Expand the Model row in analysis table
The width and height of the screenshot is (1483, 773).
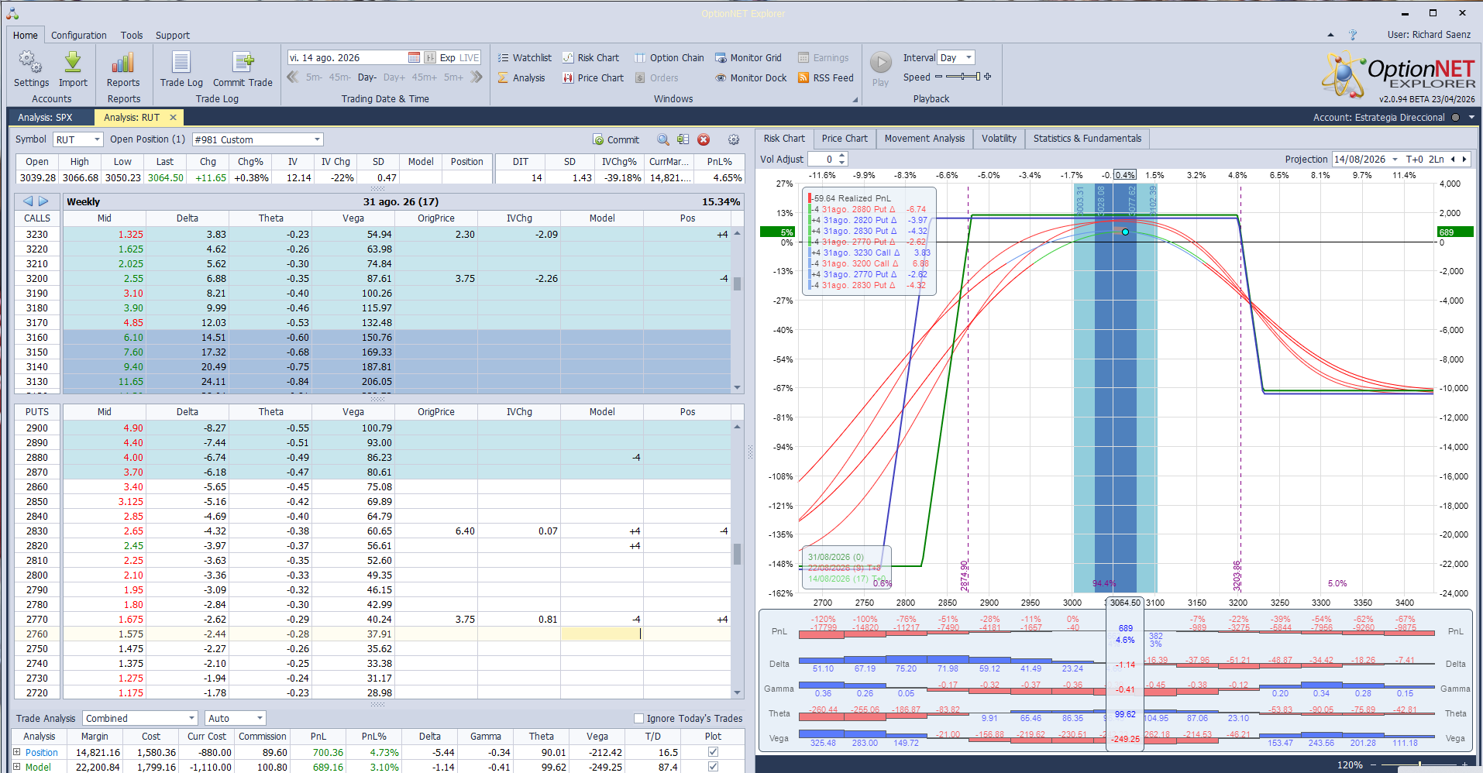(x=17, y=767)
